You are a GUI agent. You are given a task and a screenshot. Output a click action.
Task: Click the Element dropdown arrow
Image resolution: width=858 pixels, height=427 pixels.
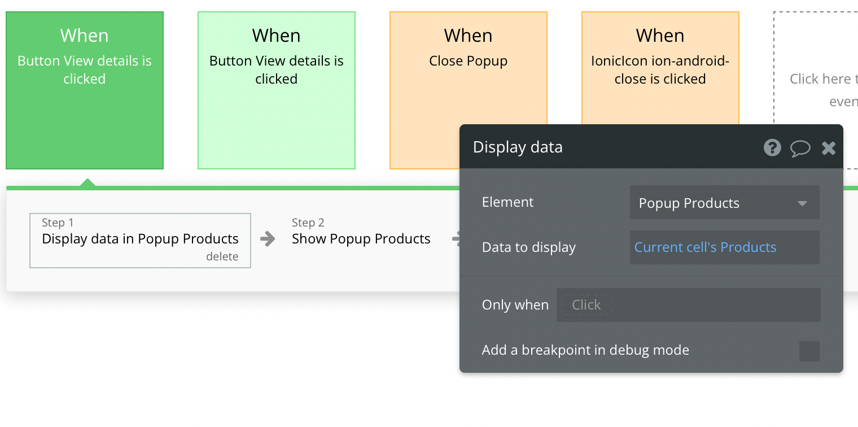tap(802, 203)
